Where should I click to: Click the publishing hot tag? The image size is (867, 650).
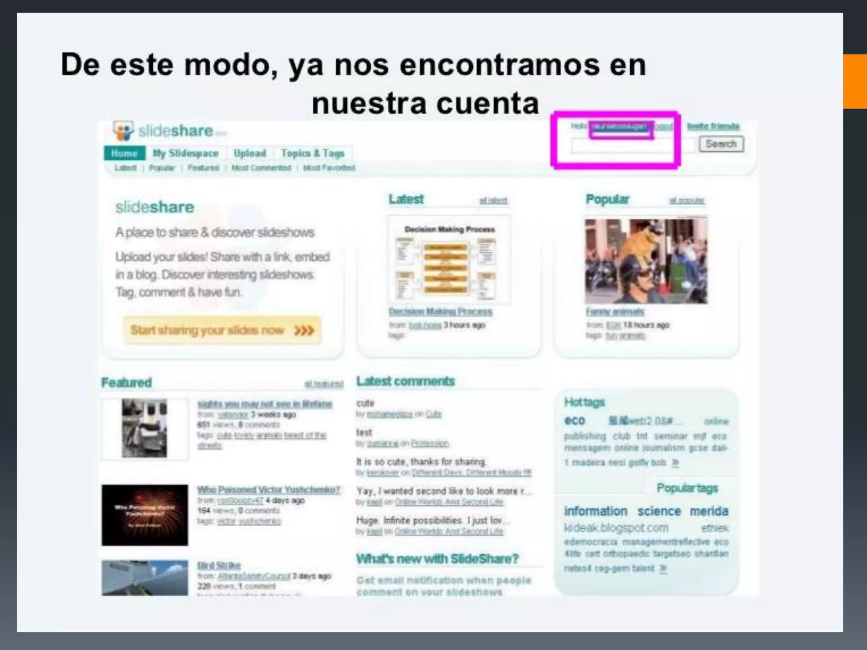tap(585, 436)
